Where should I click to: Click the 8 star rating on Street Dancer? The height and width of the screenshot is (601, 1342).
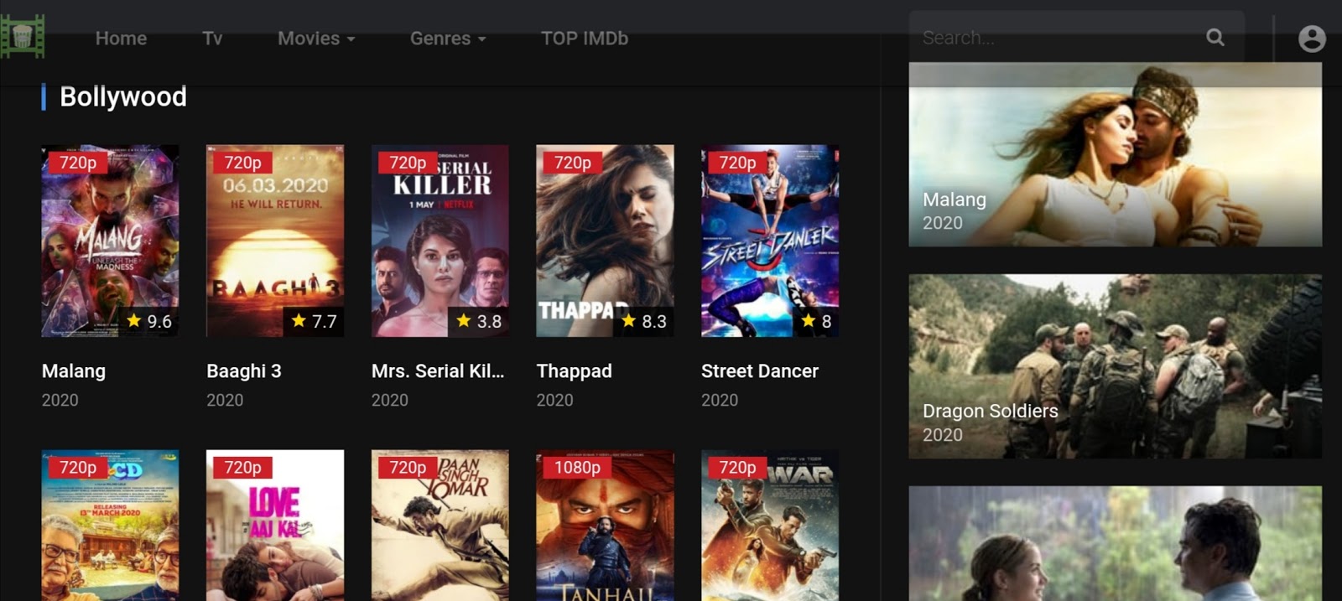pos(816,321)
